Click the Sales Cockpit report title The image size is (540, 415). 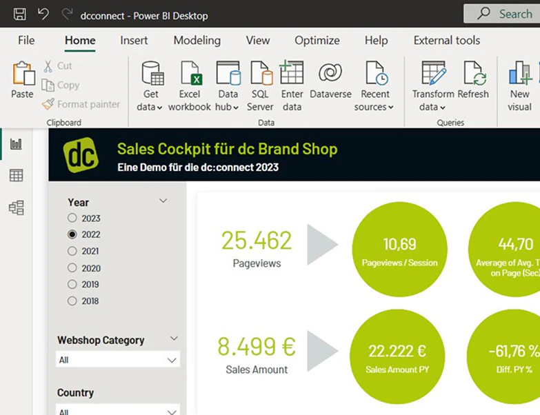click(228, 149)
